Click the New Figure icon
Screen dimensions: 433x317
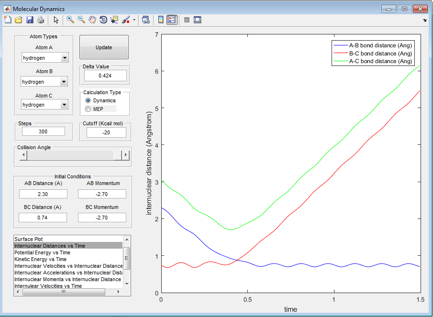7,20
